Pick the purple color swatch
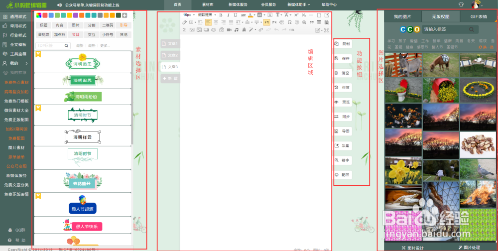Screen dimensions: 498x251 (x=76, y=15)
